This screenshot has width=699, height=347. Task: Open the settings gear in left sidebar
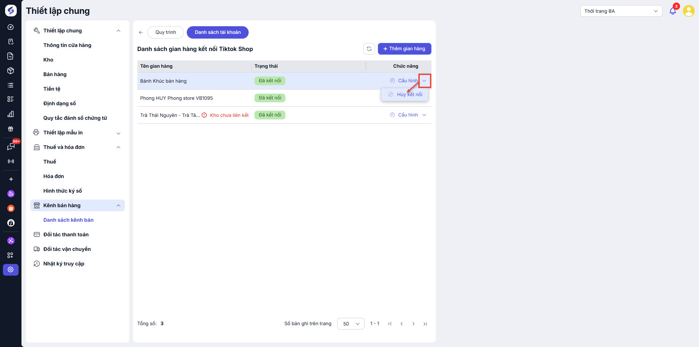[11, 269]
